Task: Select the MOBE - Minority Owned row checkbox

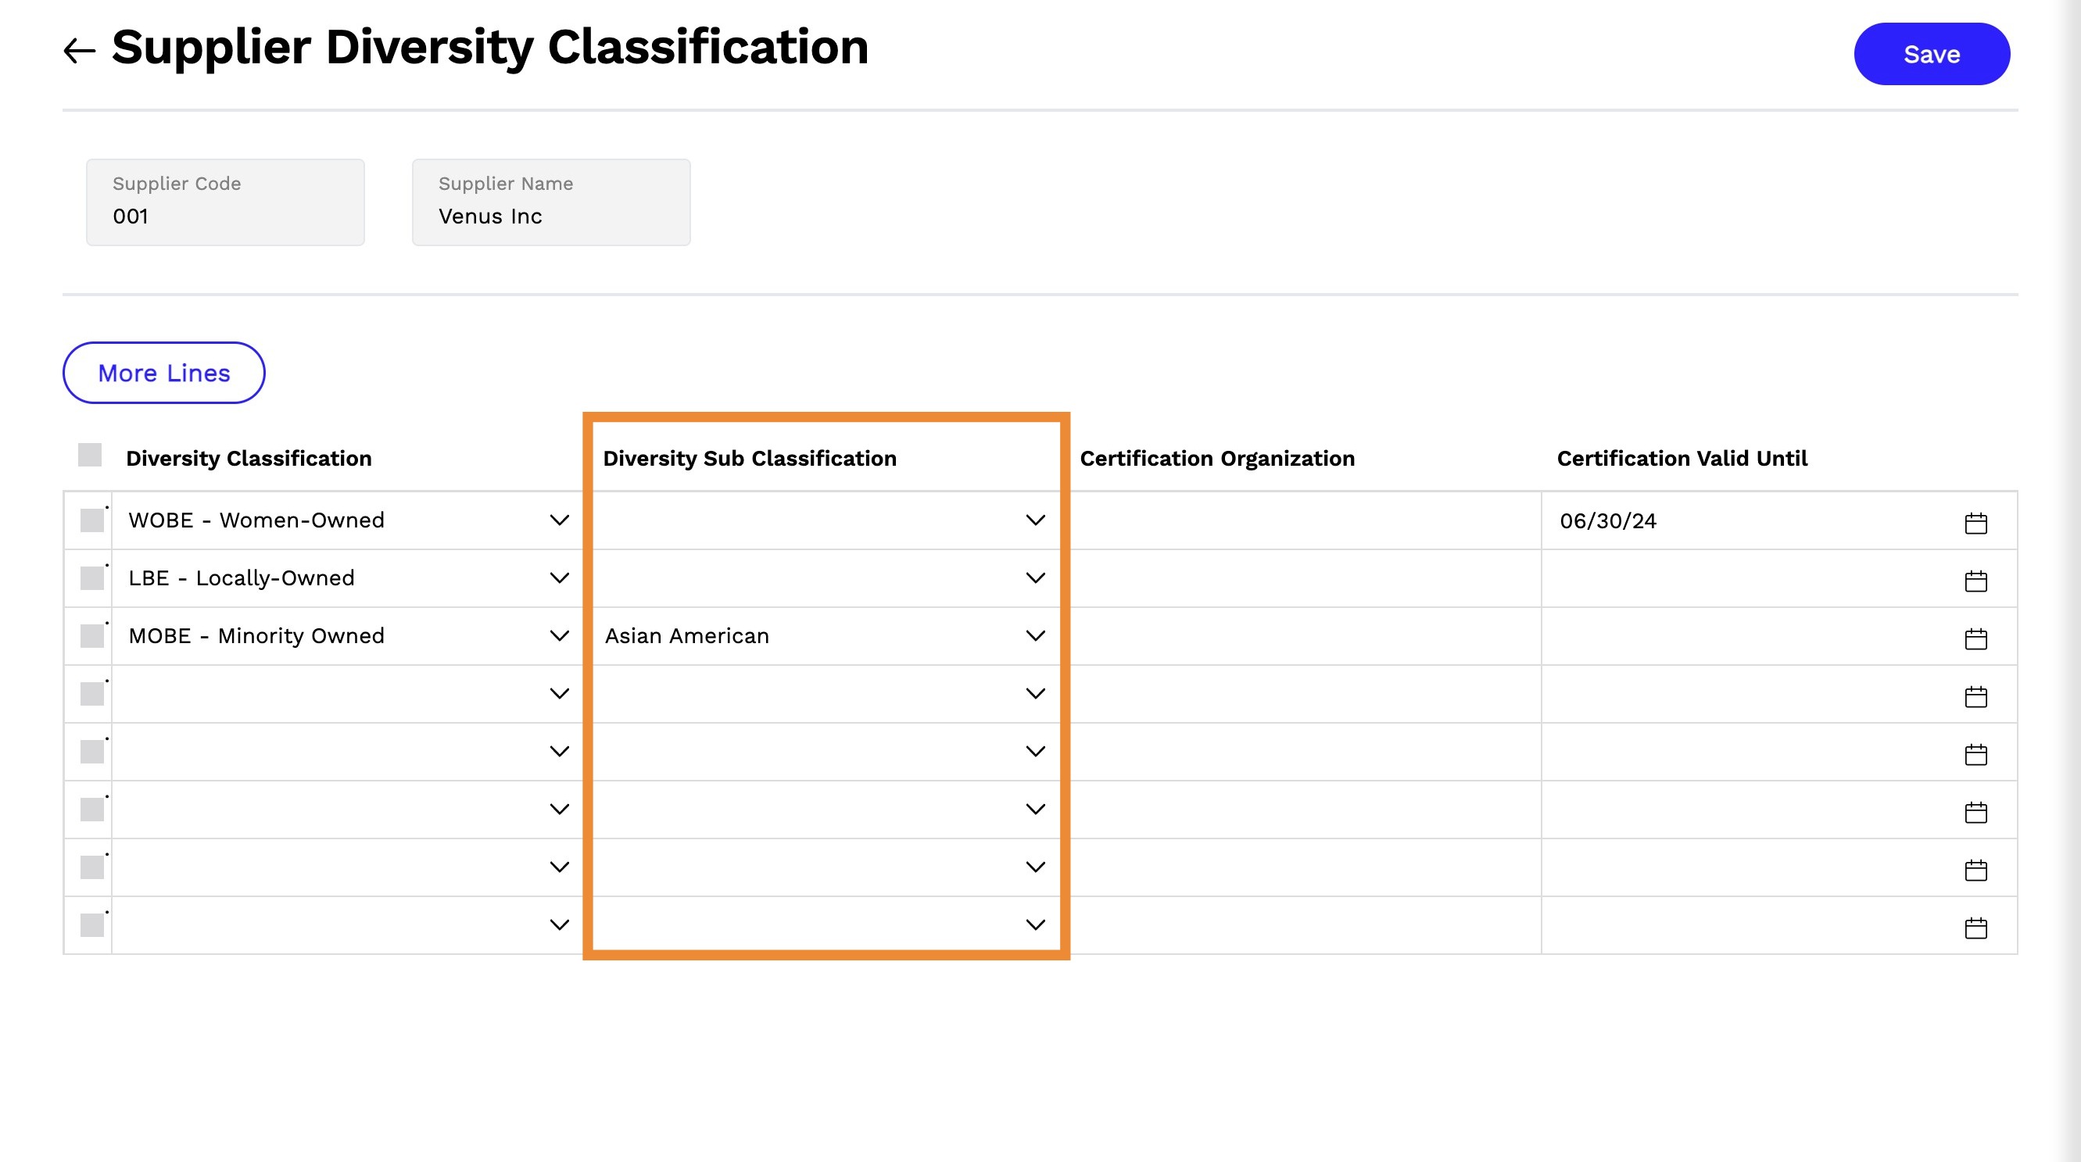Action: coord(92,635)
